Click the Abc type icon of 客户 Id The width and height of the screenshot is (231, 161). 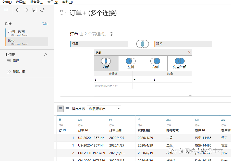197,120
